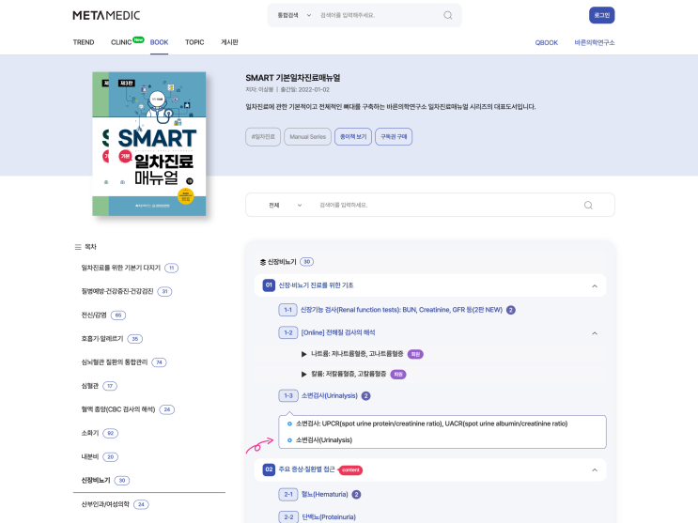This screenshot has height=523, width=698.
Task: Click the 1-3 section badge
Action: (x=288, y=395)
